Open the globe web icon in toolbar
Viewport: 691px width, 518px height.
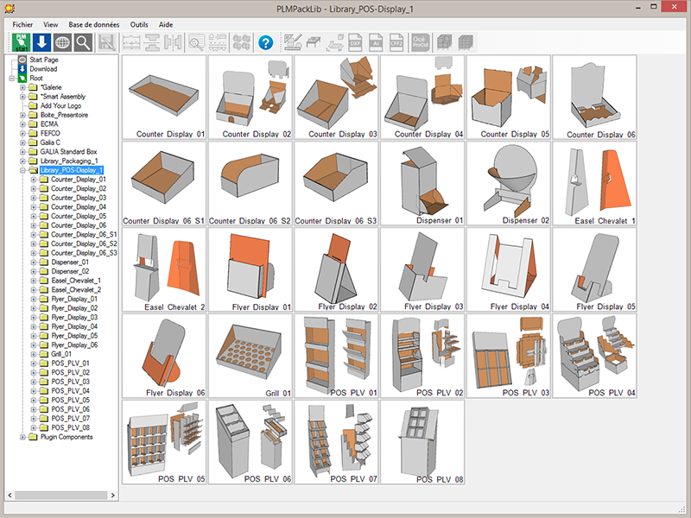pos(62,41)
